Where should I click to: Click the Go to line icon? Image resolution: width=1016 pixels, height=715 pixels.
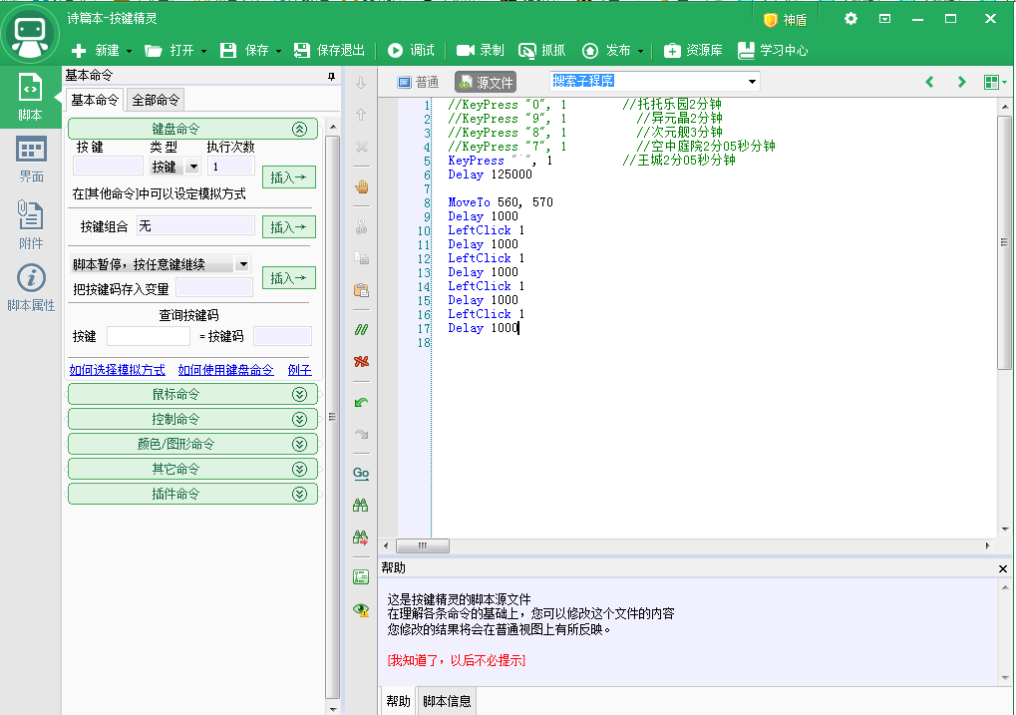362,474
